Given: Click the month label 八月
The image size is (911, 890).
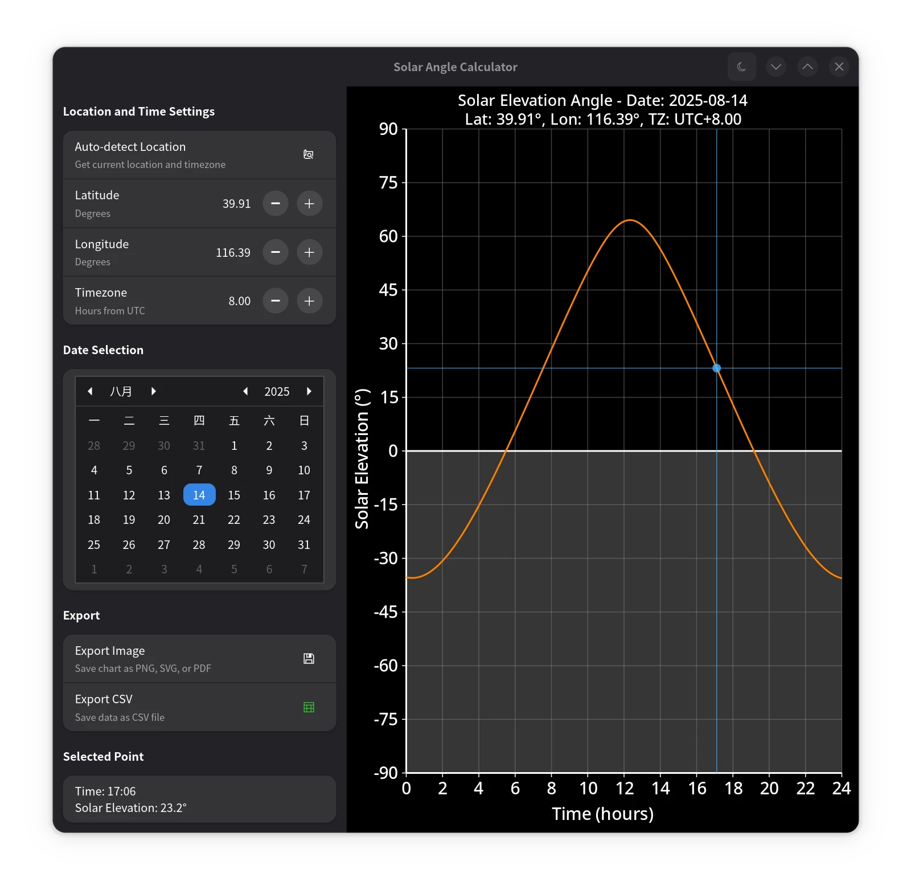Looking at the screenshot, I should click(x=121, y=392).
